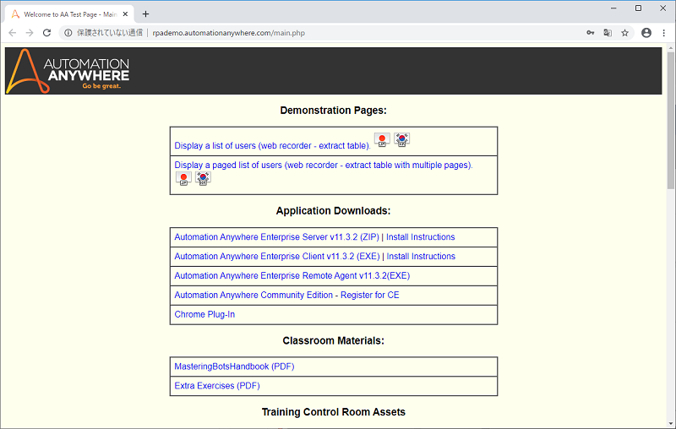This screenshot has height=429, width=676.
Task: Click the browser back arrow
Action: 12,33
